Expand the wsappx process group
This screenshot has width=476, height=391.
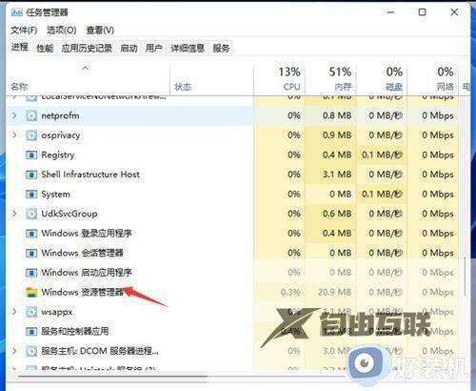click(x=14, y=312)
